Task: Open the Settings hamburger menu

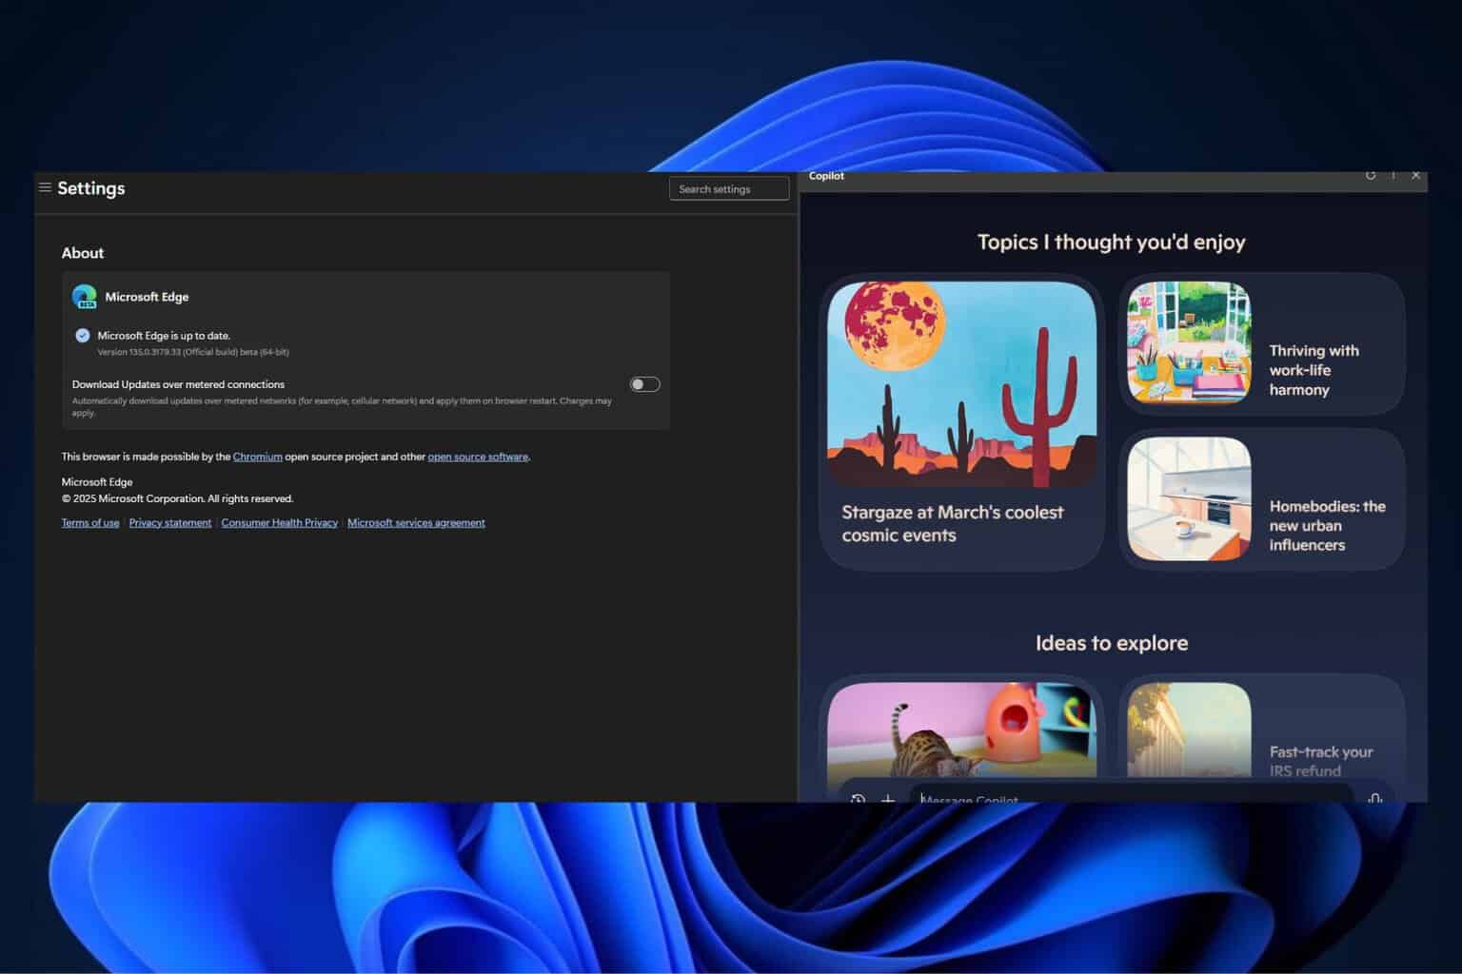Action: point(45,187)
